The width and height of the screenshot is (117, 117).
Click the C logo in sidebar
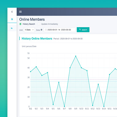click(x=12, y=12)
